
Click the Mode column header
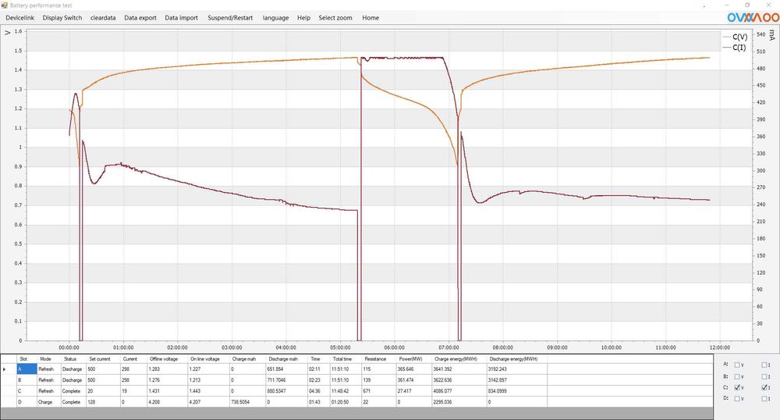[x=48, y=359]
